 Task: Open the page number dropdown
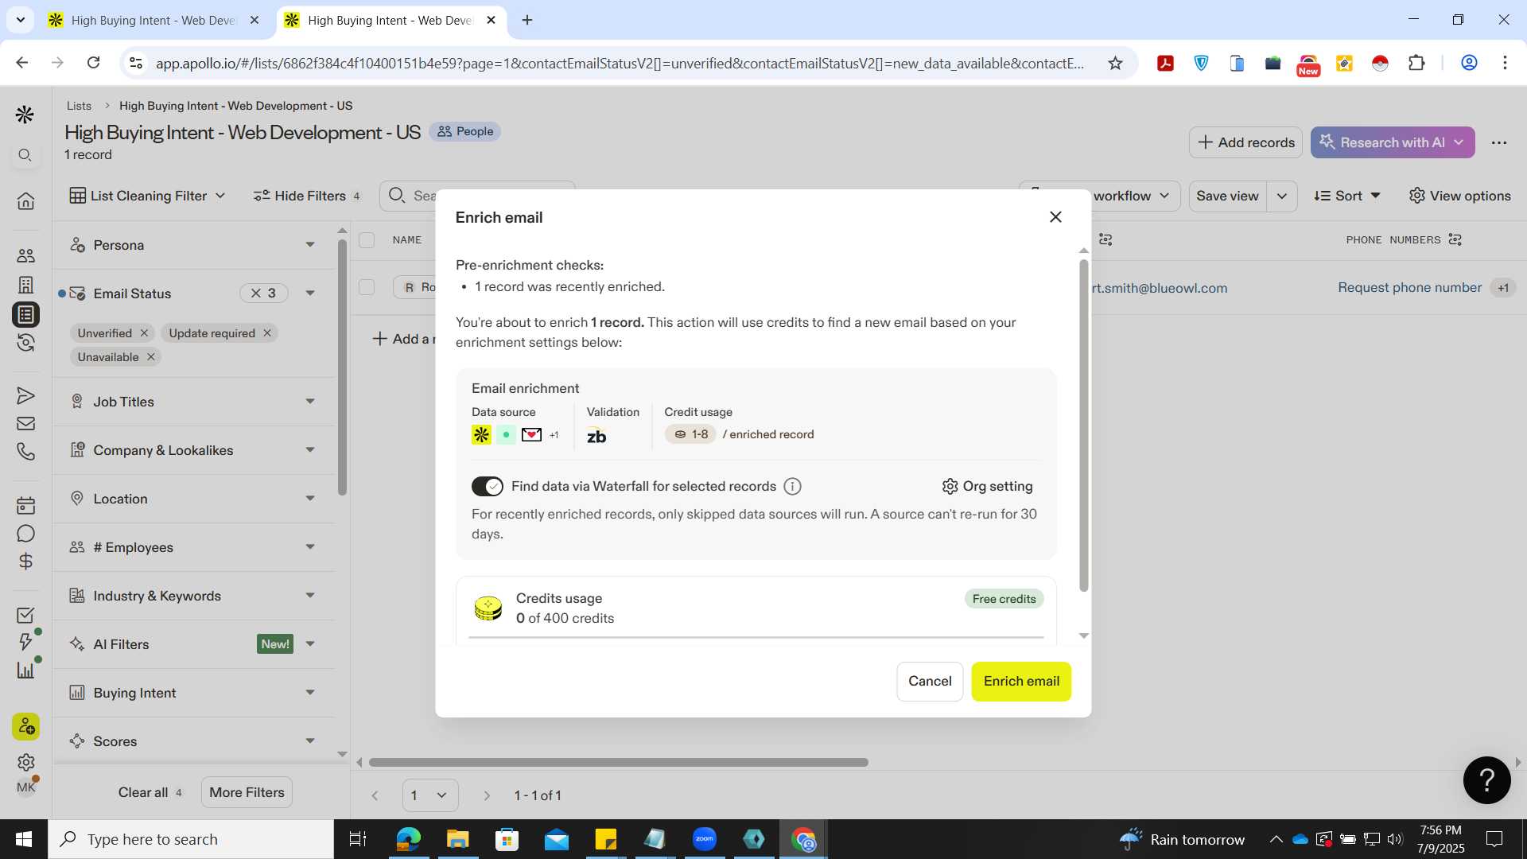click(x=429, y=795)
